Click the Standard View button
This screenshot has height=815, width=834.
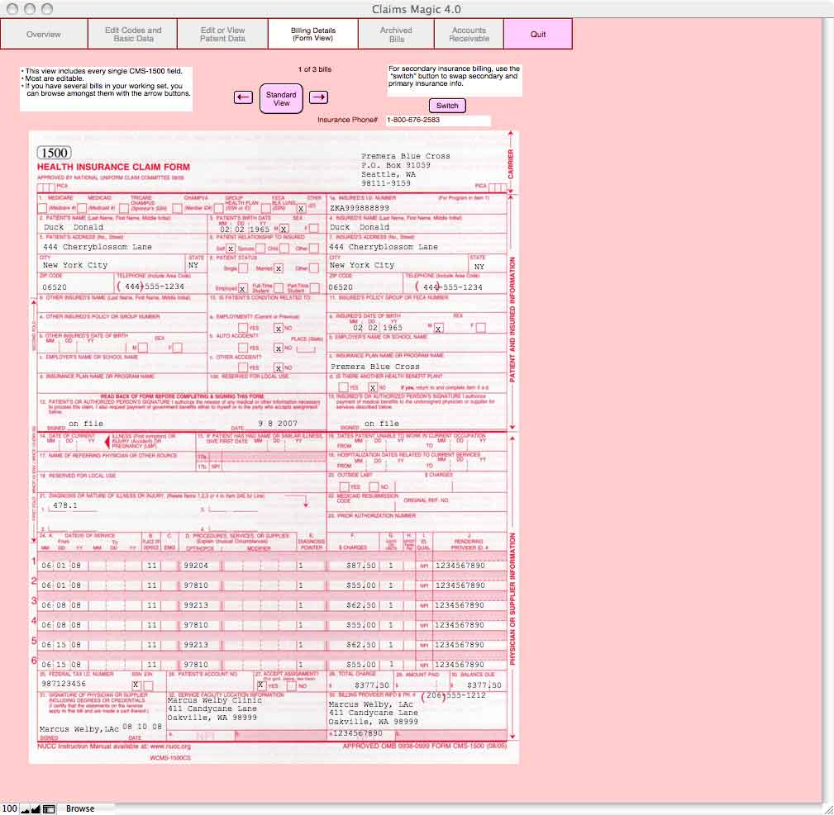pyautogui.click(x=281, y=98)
